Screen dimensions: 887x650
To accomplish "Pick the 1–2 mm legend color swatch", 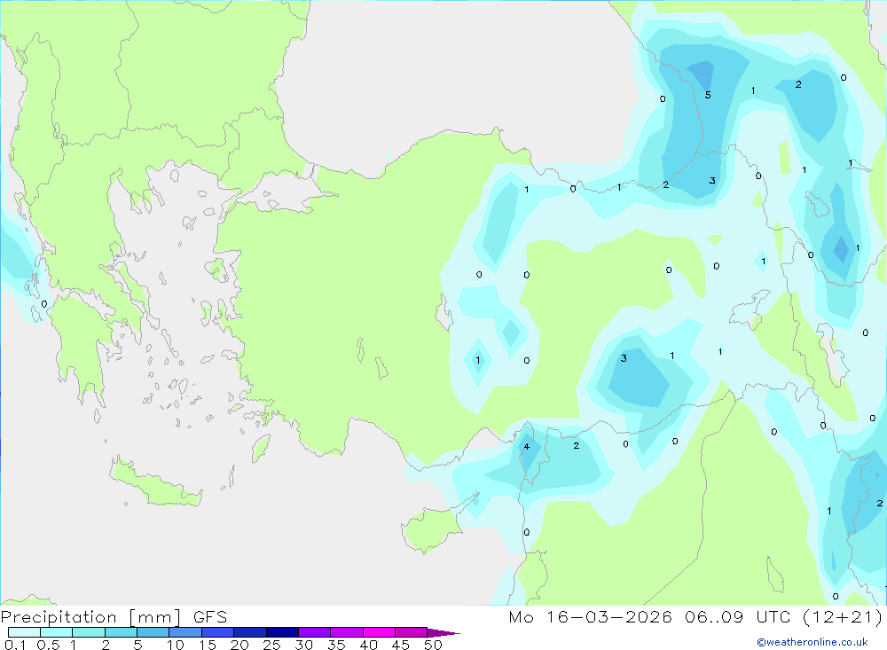I will (x=89, y=632).
